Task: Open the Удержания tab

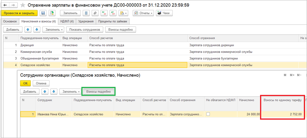Action: (86, 21)
